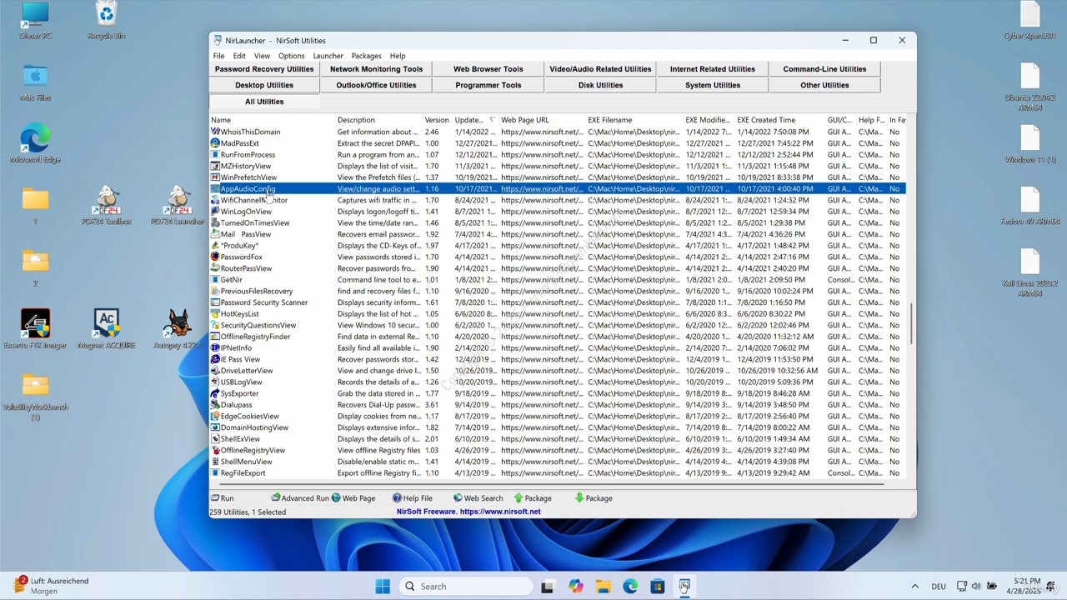Open Windows Start menu button
The height and width of the screenshot is (600, 1067).
pyautogui.click(x=383, y=587)
